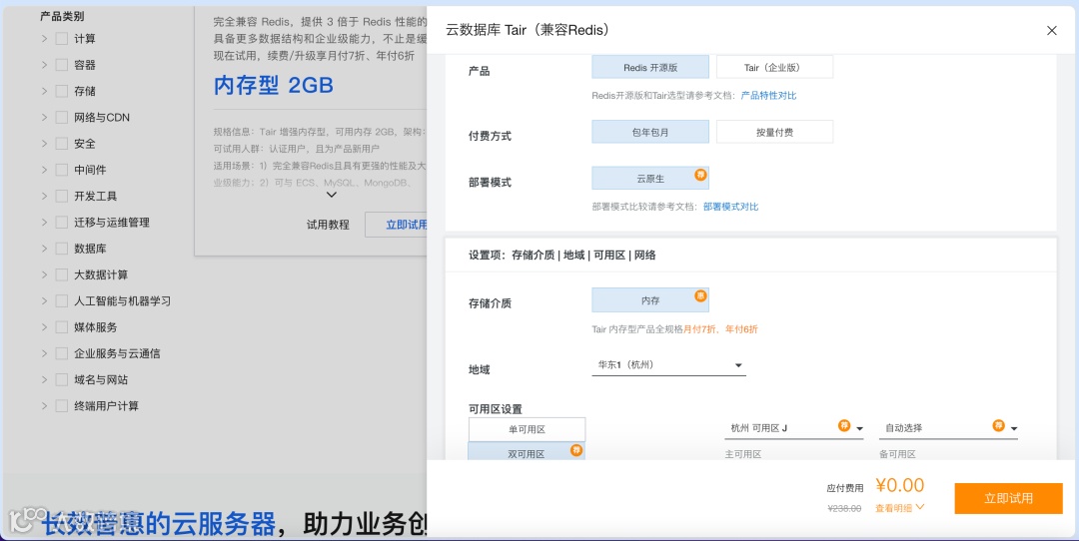Expand the 存储 category chevron
Screen dimensions: 1079x541
[x=44, y=91]
